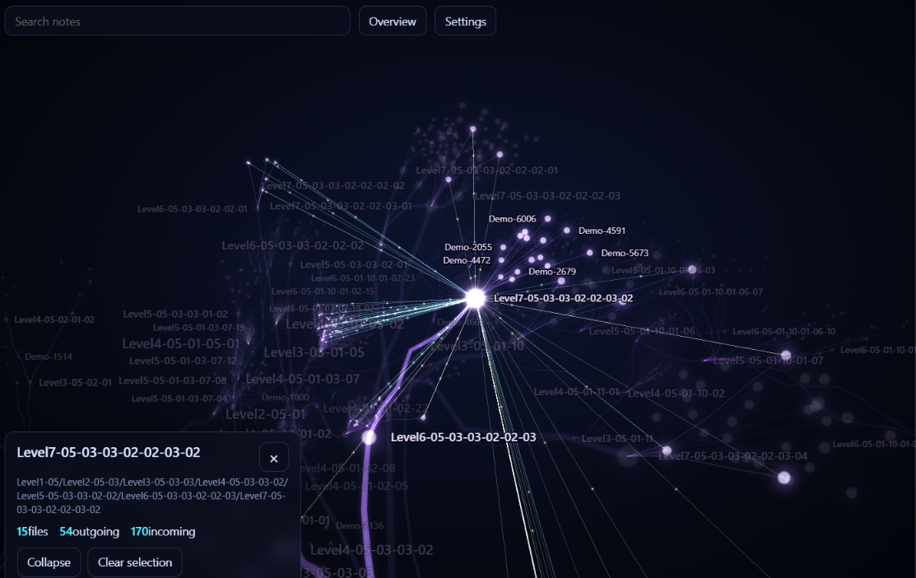Click the 15 files count

click(x=32, y=531)
